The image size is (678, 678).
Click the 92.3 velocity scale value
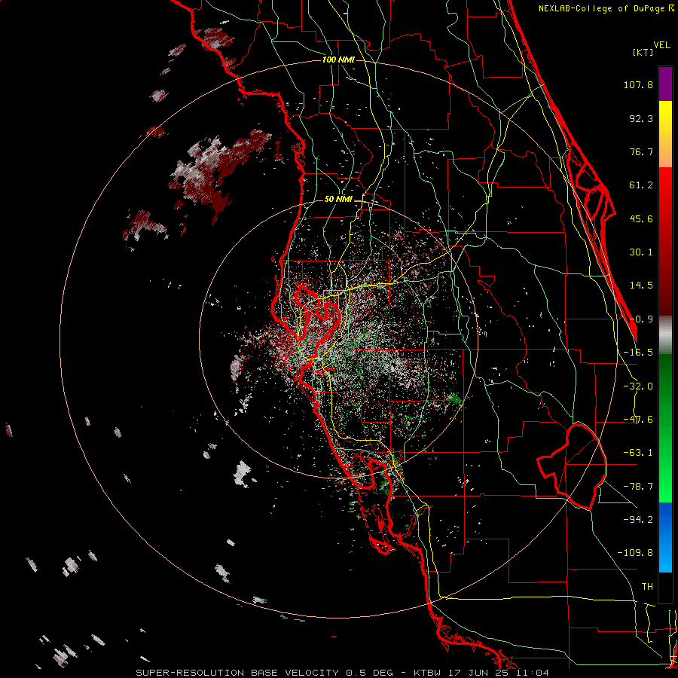[x=641, y=118]
